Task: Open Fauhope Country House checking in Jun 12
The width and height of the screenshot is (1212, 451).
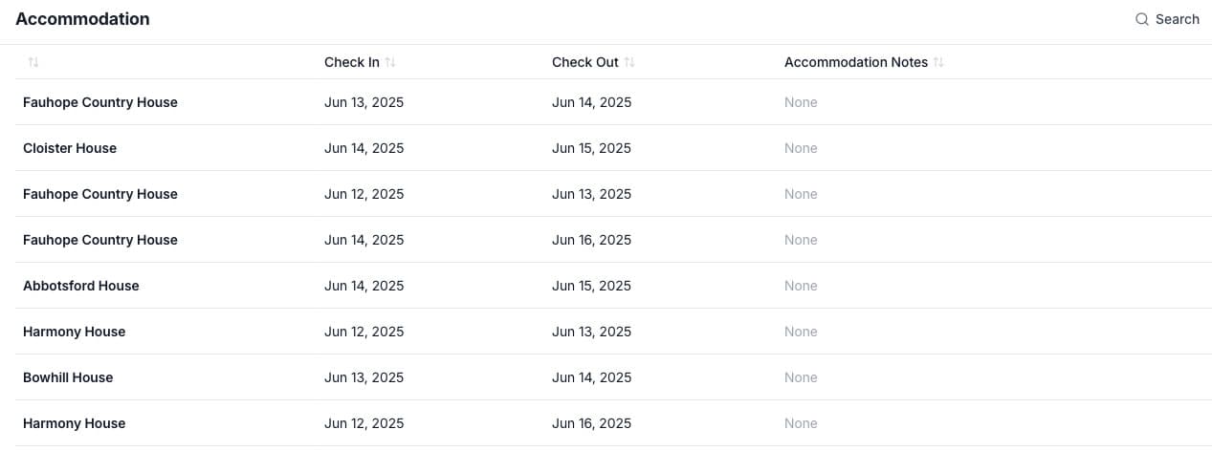Action: 613,194
